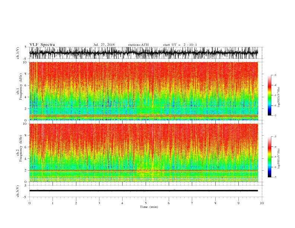Click time axis tick label "2"
The height and width of the screenshot is (228, 295).
(76, 203)
